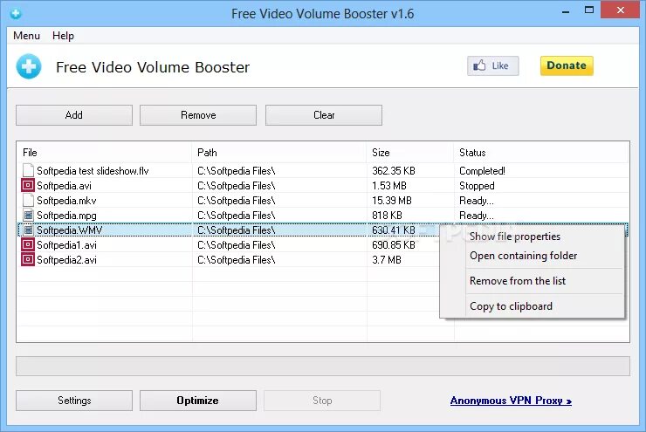Image resolution: width=646 pixels, height=432 pixels.
Task: Click the 630.41 KB size cell
Action: pyautogui.click(x=394, y=230)
